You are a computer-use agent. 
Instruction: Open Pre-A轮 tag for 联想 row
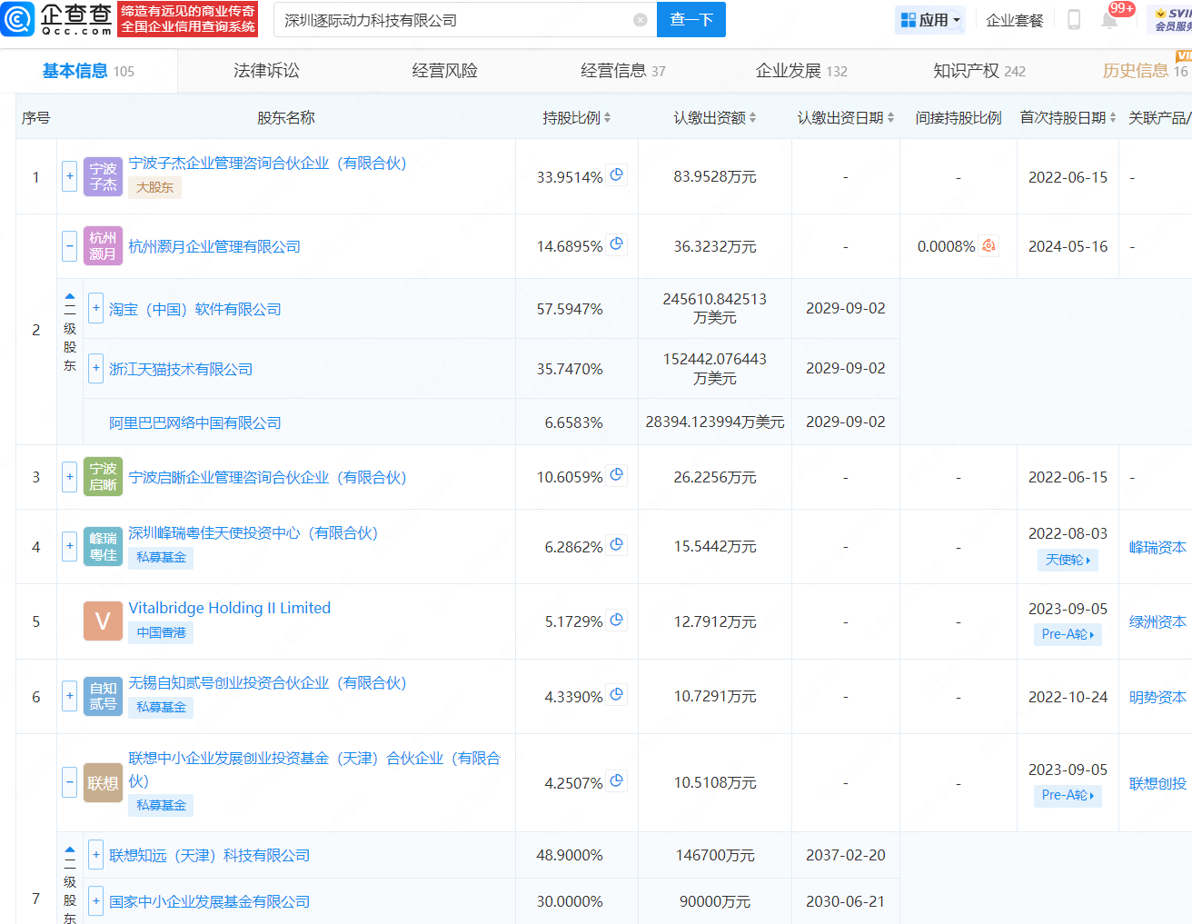(1068, 795)
